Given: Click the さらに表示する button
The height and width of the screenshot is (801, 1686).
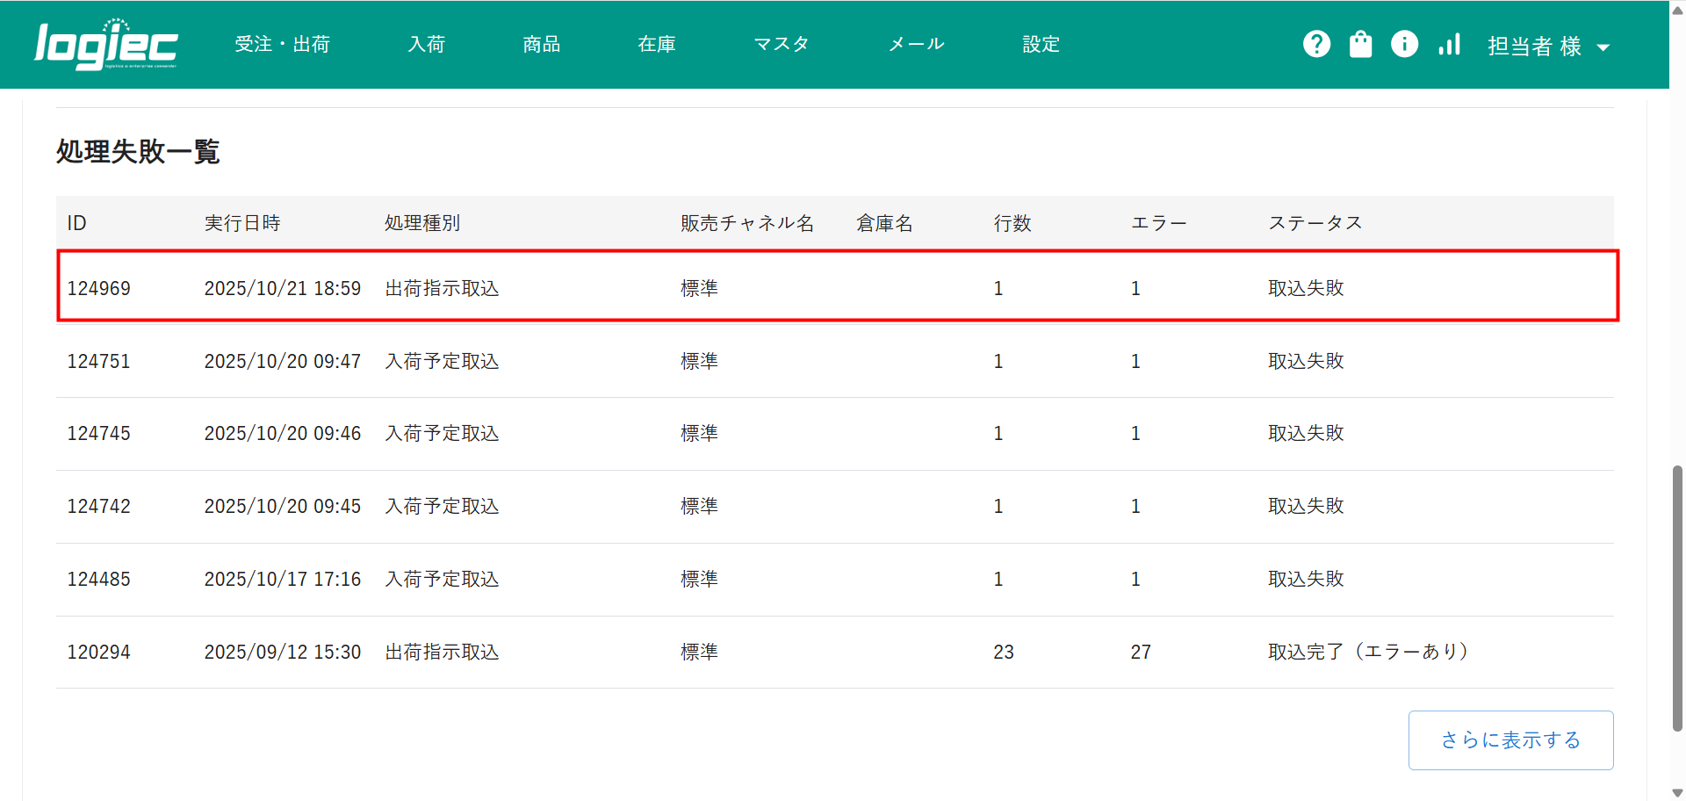Looking at the screenshot, I should pos(1510,740).
